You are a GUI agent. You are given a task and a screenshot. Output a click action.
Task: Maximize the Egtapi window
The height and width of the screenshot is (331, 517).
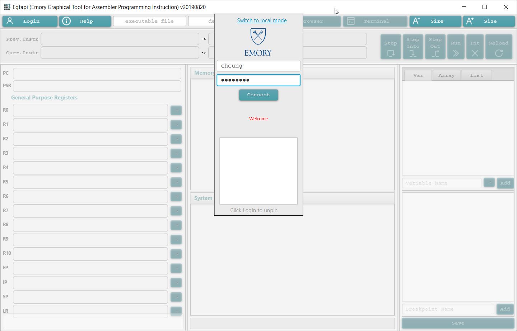point(485,7)
